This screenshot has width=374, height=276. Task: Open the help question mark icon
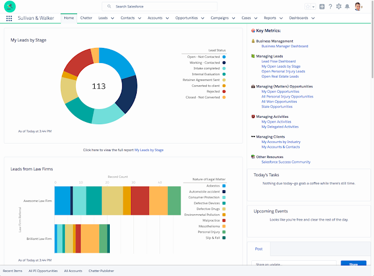coord(330,6)
